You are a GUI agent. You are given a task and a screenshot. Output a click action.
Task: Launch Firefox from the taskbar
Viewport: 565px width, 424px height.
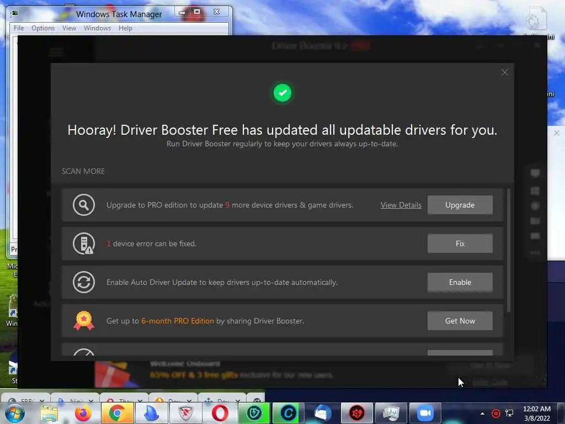83,413
